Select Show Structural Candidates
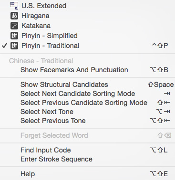The width and height of the screenshot is (175, 180). (87, 85)
